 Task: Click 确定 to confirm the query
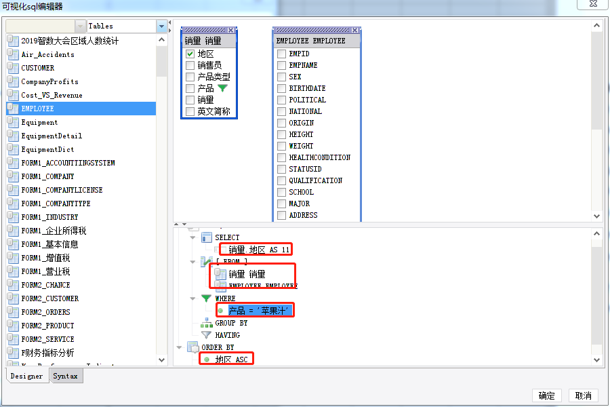[546, 395]
